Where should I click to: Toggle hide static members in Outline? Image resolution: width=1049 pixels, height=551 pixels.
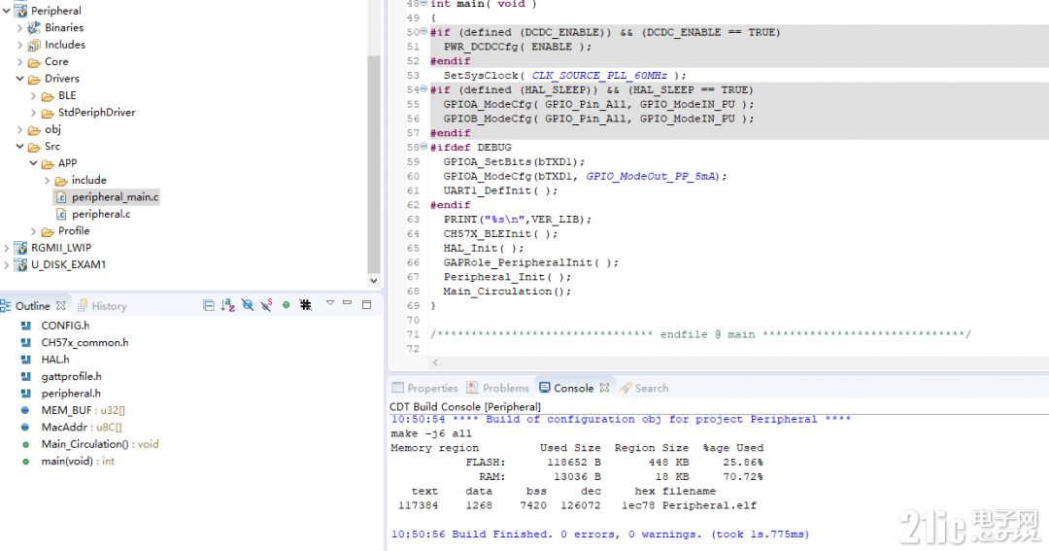(266, 305)
